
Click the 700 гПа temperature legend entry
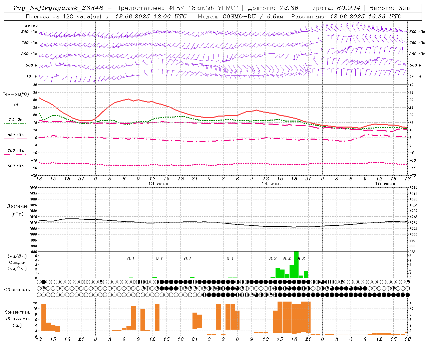pos(15,151)
